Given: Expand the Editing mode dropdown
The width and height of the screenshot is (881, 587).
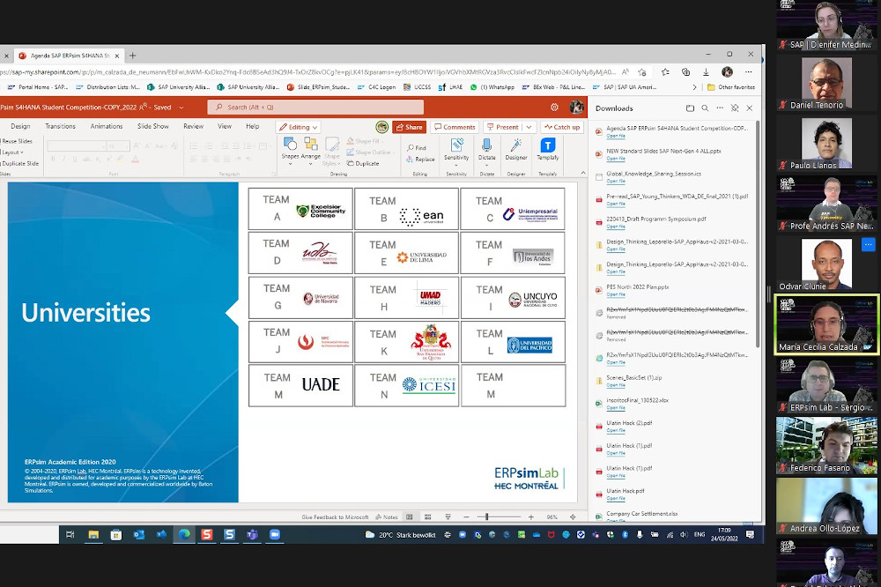Looking at the screenshot, I should tap(299, 127).
